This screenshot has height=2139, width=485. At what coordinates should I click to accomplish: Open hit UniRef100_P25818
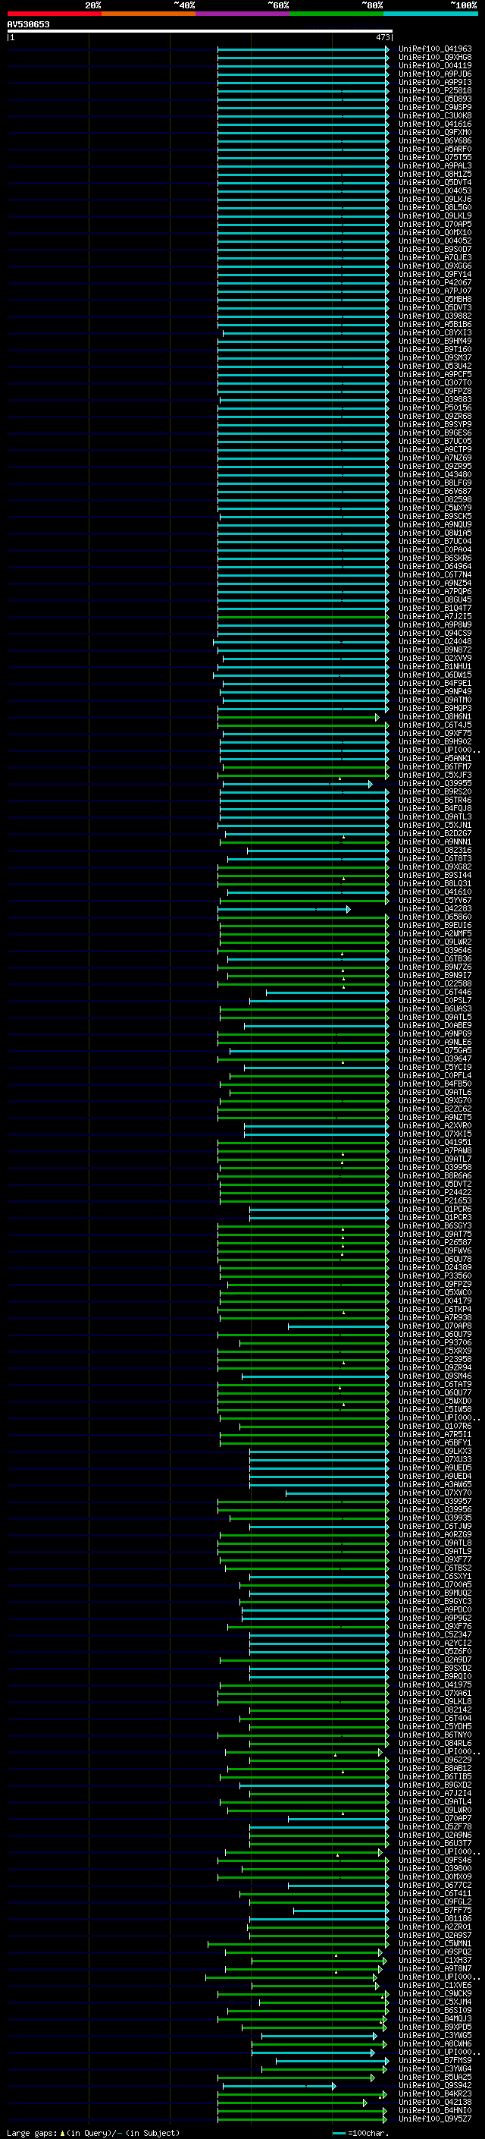coord(434,90)
